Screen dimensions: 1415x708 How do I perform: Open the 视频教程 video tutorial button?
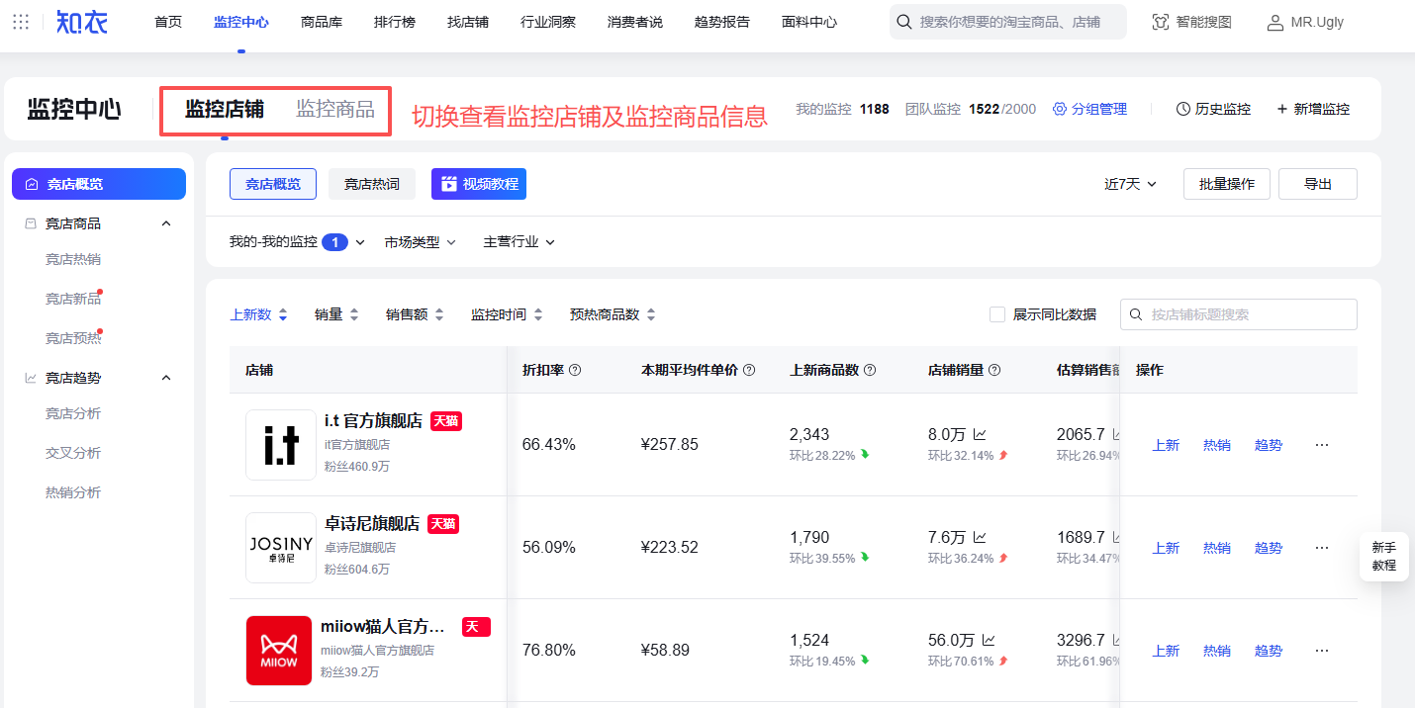[479, 184]
